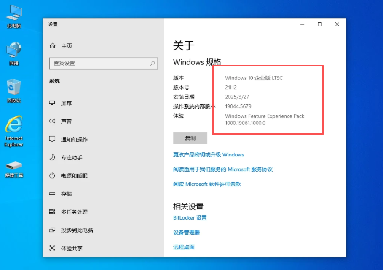Select the 便捷工具 drive icon

click(x=14, y=169)
